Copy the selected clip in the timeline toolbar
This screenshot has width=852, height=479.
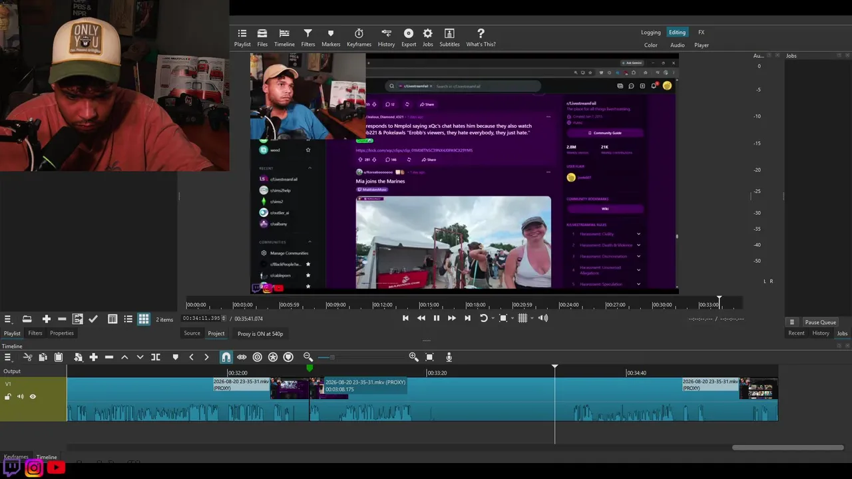coord(43,357)
